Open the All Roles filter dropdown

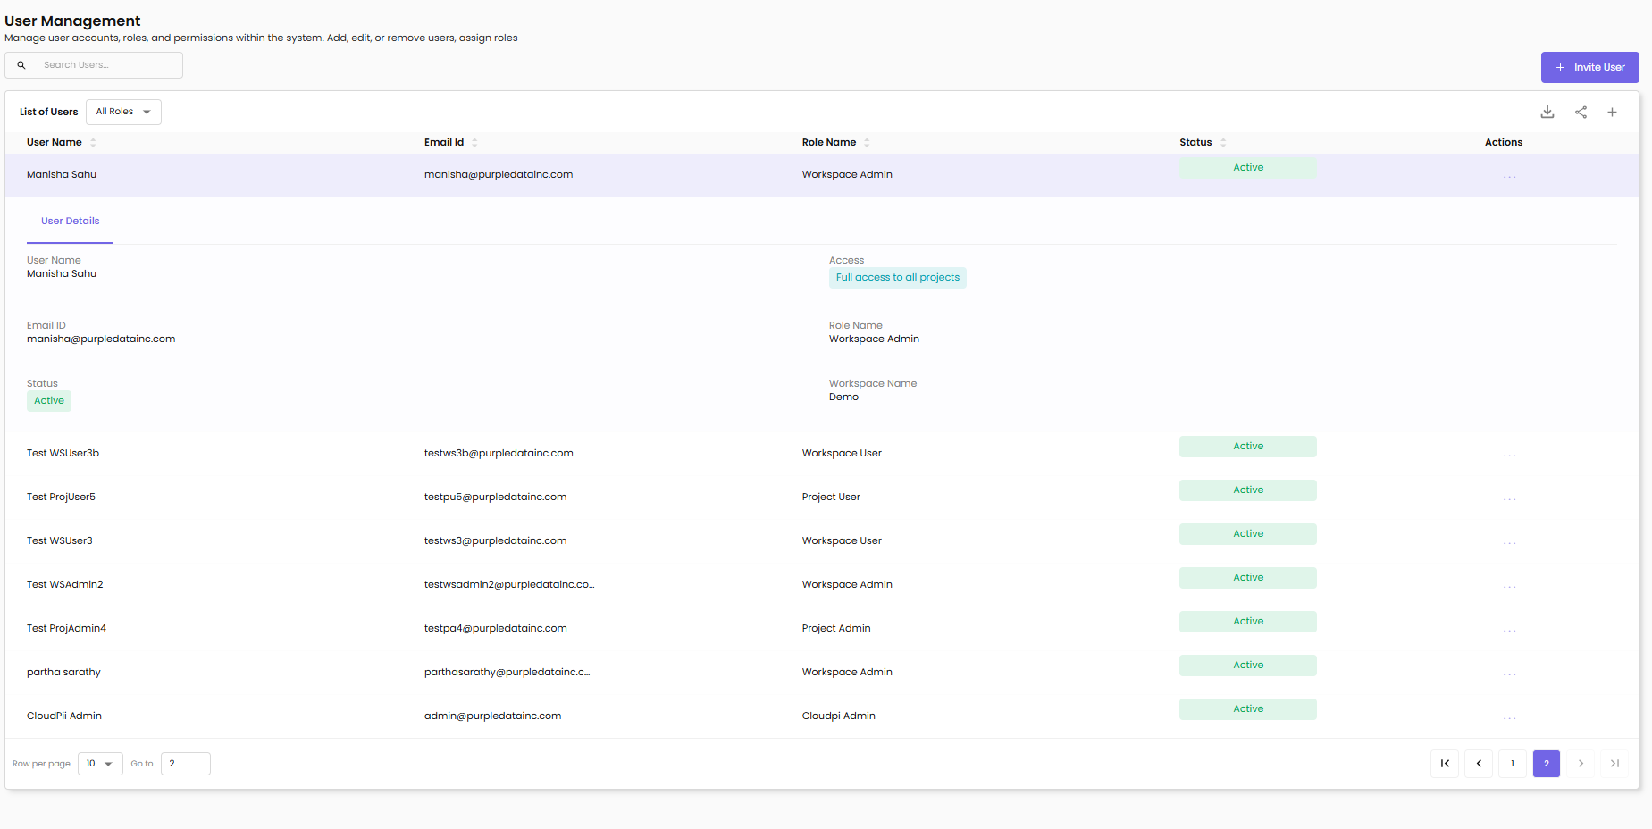click(x=123, y=112)
